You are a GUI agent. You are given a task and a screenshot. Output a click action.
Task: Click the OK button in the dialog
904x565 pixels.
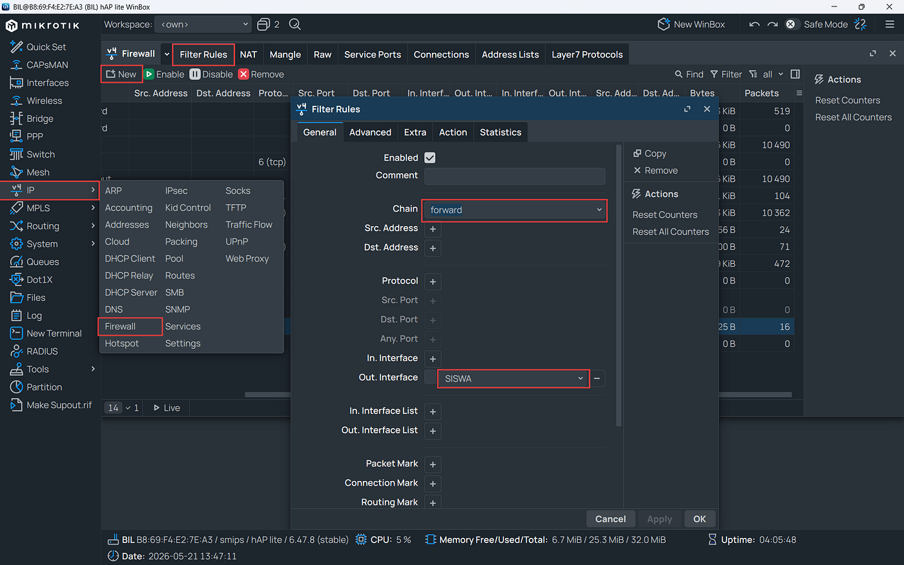(699, 519)
